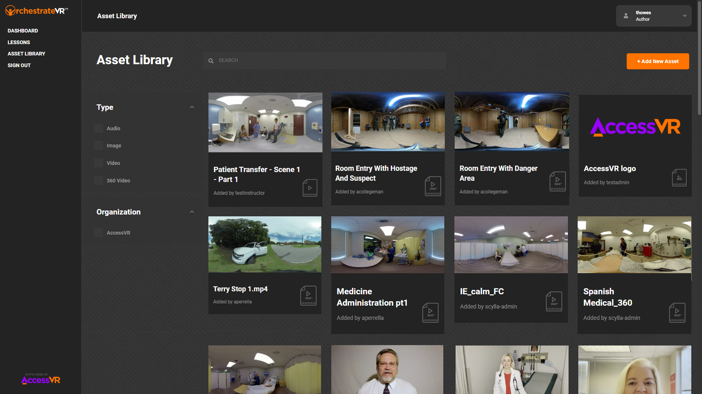Collapse the Organization filter section
Image resolution: width=702 pixels, height=394 pixels.
(x=192, y=212)
